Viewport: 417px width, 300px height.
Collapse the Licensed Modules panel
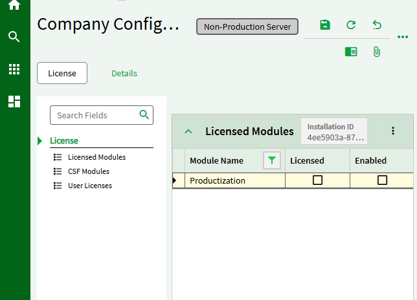tap(188, 131)
